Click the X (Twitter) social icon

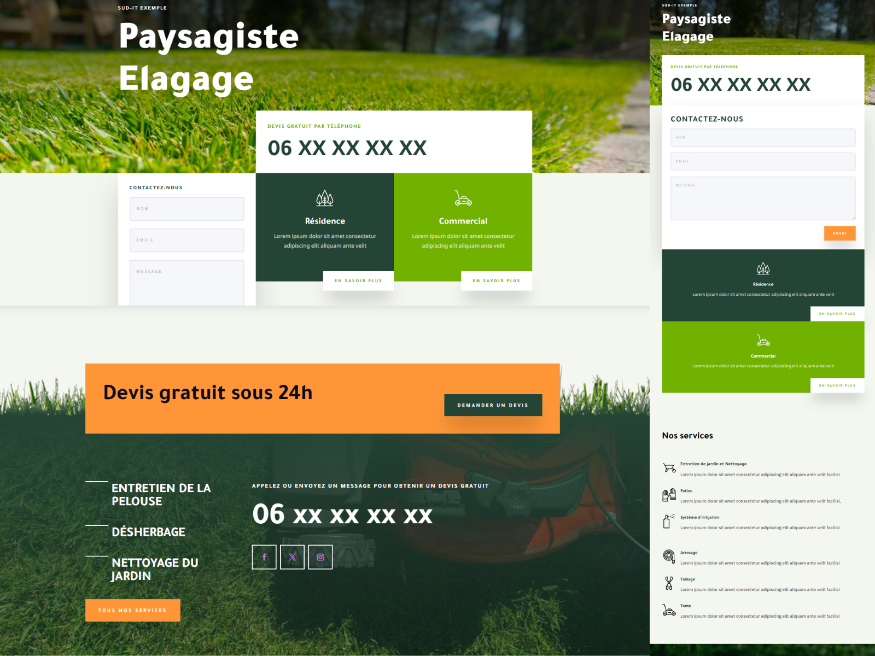tap(293, 557)
